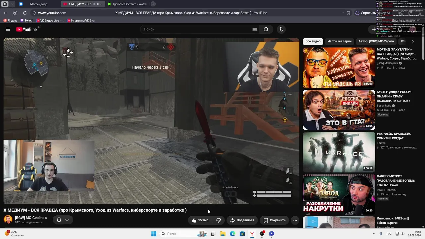Image resolution: width=425 pixels, height=239 pixels.
Task: Show site security info shield icon
Action: (34, 13)
